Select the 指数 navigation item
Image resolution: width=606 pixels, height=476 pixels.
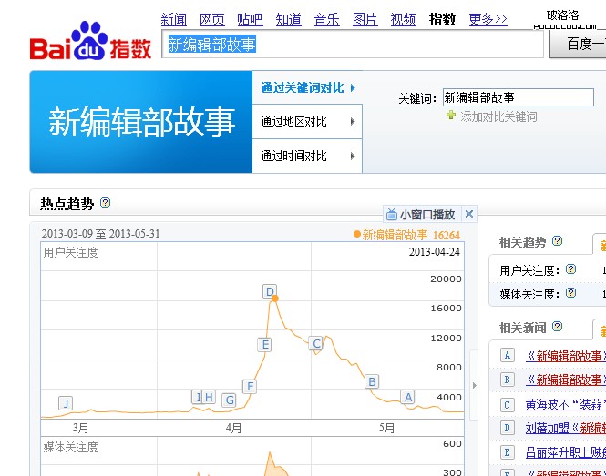(442, 19)
